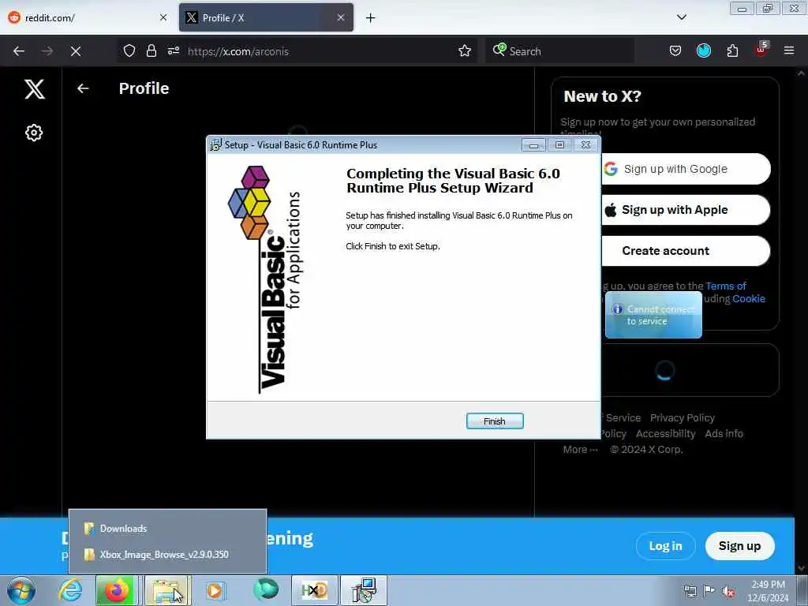The image size is (808, 606).
Task: Click the Sign up button in the bottom banner
Action: pyautogui.click(x=739, y=546)
